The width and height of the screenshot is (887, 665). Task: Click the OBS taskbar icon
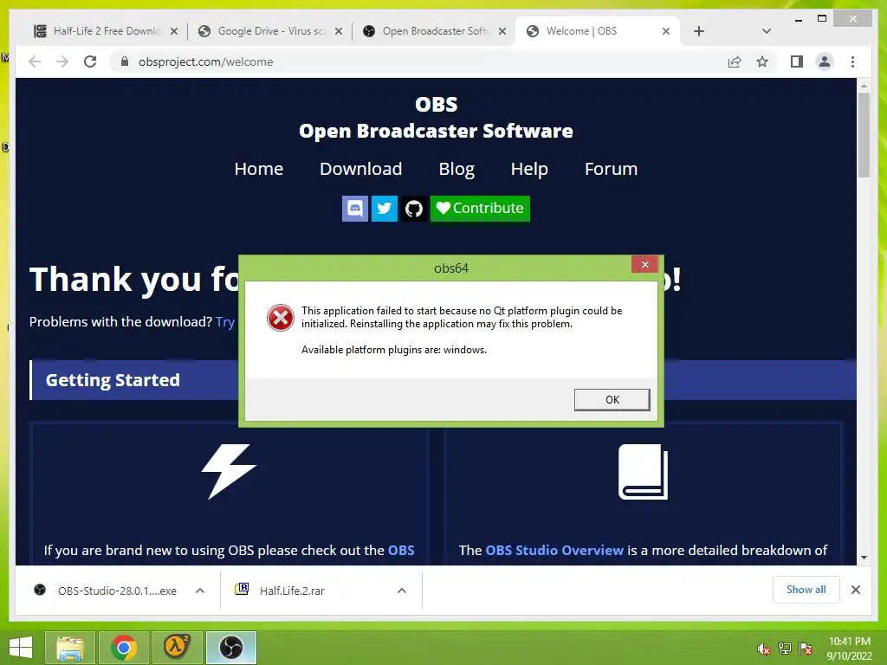click(230, 648)
